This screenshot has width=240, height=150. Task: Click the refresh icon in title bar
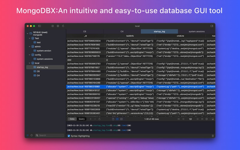(63, 26)
